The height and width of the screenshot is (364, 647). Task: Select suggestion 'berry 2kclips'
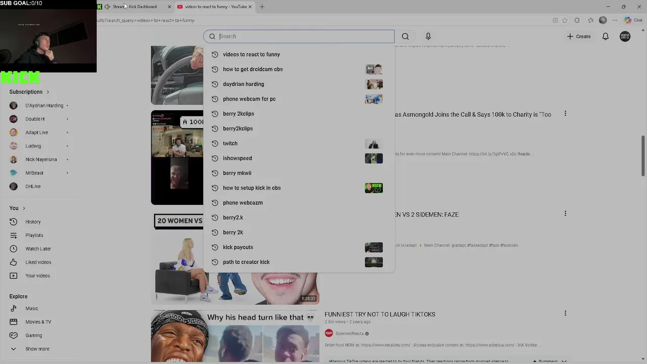coord(299,114)
